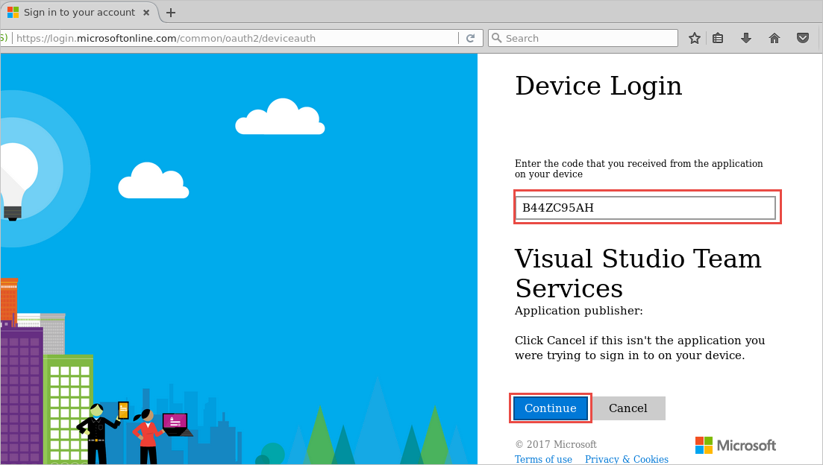
Task: Click the Device Login heading
Action: (598, 86)
